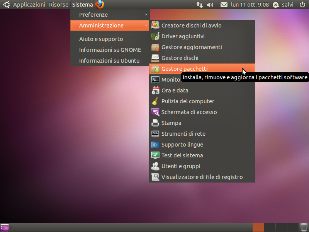Image resolution: width=309 pixels, height=232 pixels.
Task: Click the Driver aggiuntivi icon
Action: coord(155,36)
